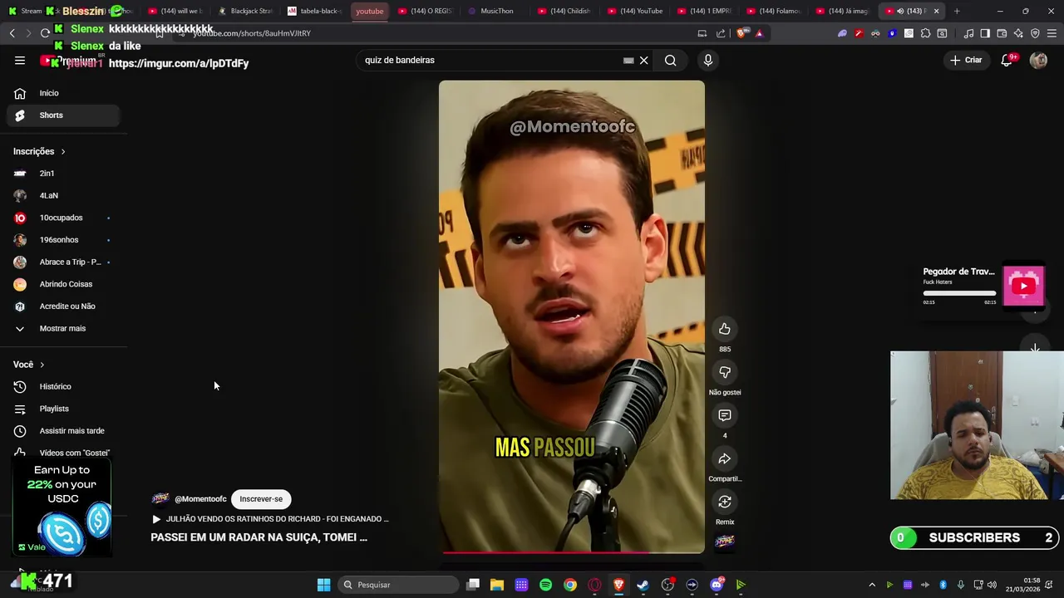
Task: Open the 4LaN channel subscription
Action: pos(63,195)
